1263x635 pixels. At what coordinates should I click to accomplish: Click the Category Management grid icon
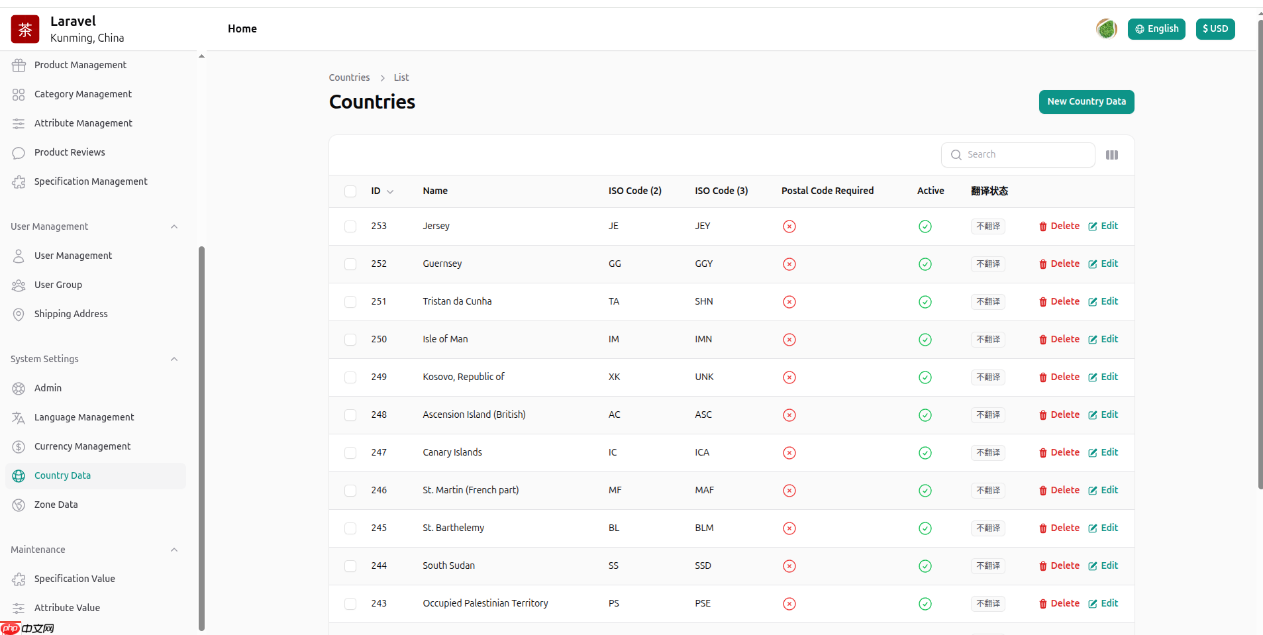coord(19,95)
